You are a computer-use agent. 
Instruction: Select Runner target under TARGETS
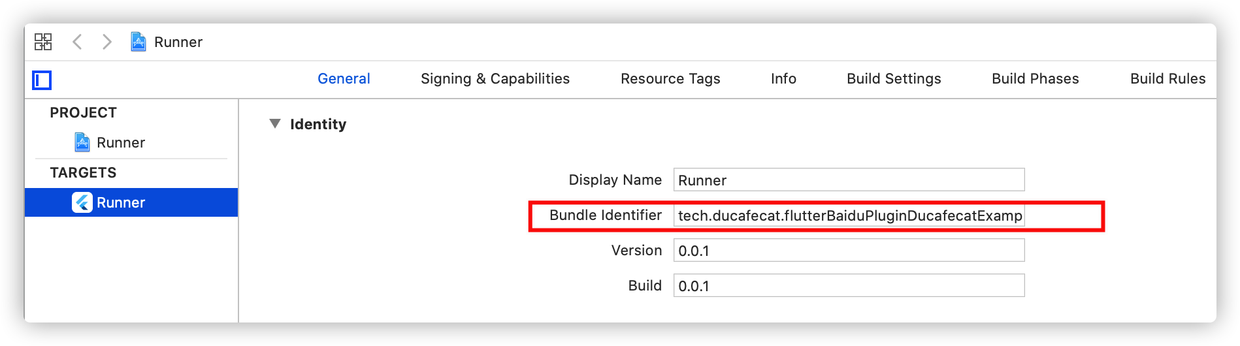pos(131,202)
